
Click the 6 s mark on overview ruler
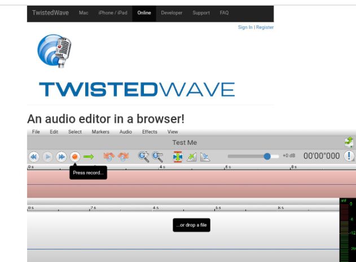(228, 167)
